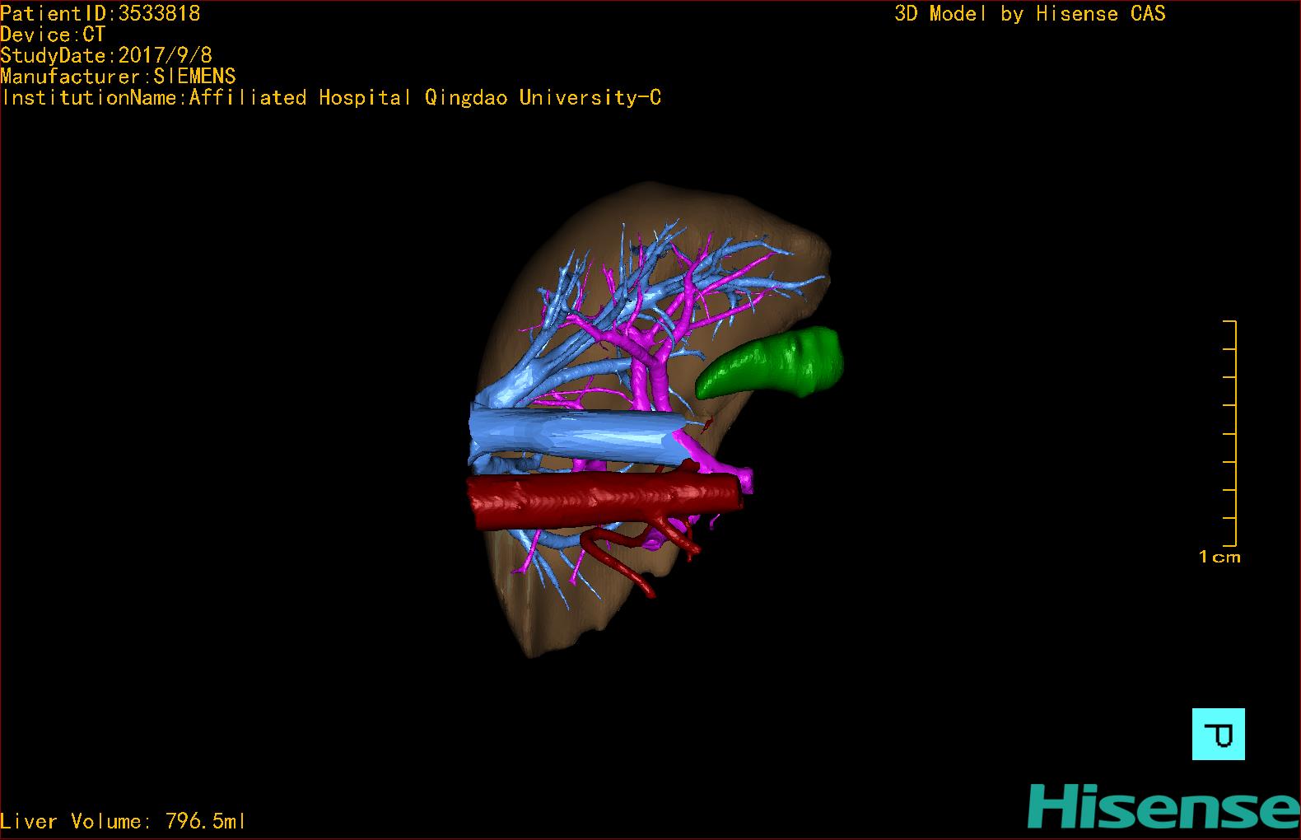Viewport: 1301px width, 840px height.
Task: Click the PatientID:3533818 text
Action: (x=100, y=13)
